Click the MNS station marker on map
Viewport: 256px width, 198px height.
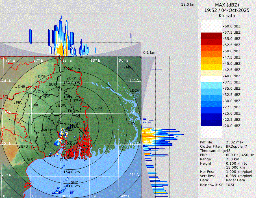(x=124, y=68)
